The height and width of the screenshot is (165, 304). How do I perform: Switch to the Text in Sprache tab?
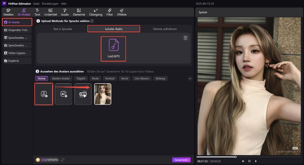62,29
